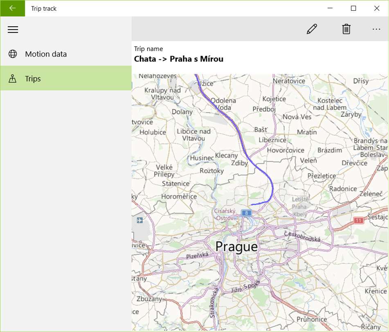
Task: Select the Trips navigation item
Action: click(66, 78)
